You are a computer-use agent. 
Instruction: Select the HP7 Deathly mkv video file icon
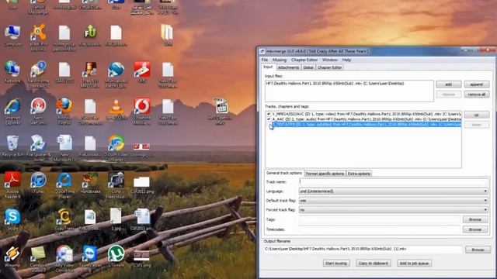[x=221, y=111]
